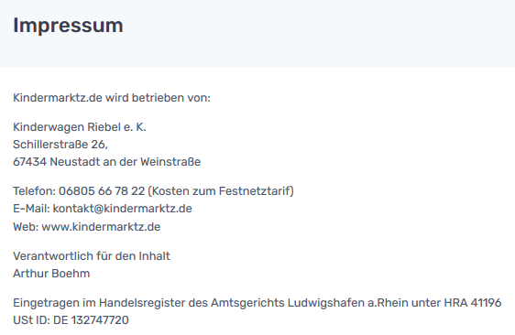This screenshot has height=335, width=515.
Task: Click the number 41196 in the register line
Action: point(486,303)
